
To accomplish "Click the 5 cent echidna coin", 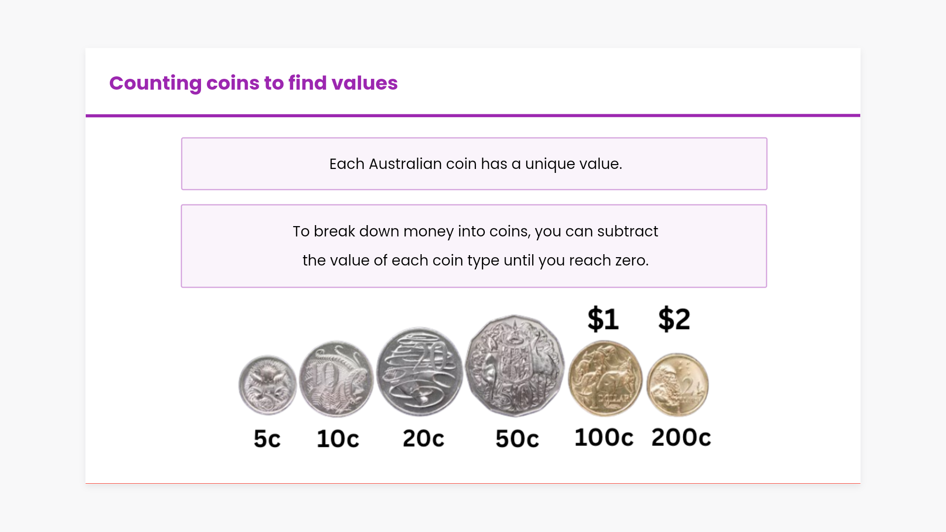I will pos(268,385).
